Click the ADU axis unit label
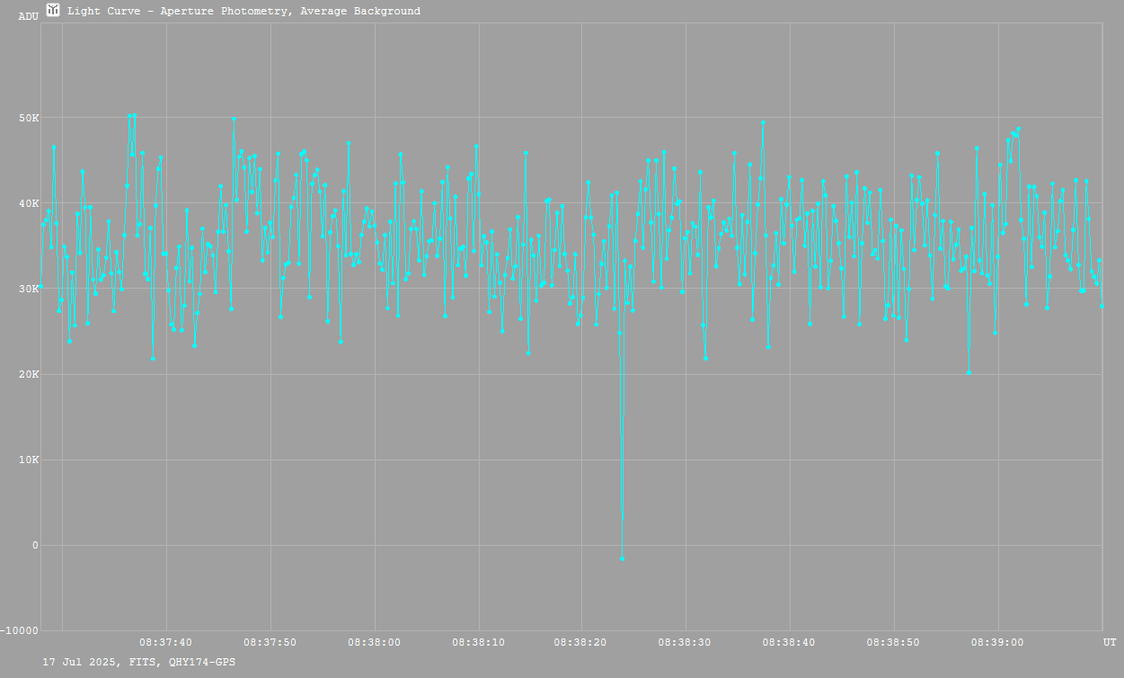Image resolution: width=1124 pixels, height=678 pixels. [x=28, y=16]
